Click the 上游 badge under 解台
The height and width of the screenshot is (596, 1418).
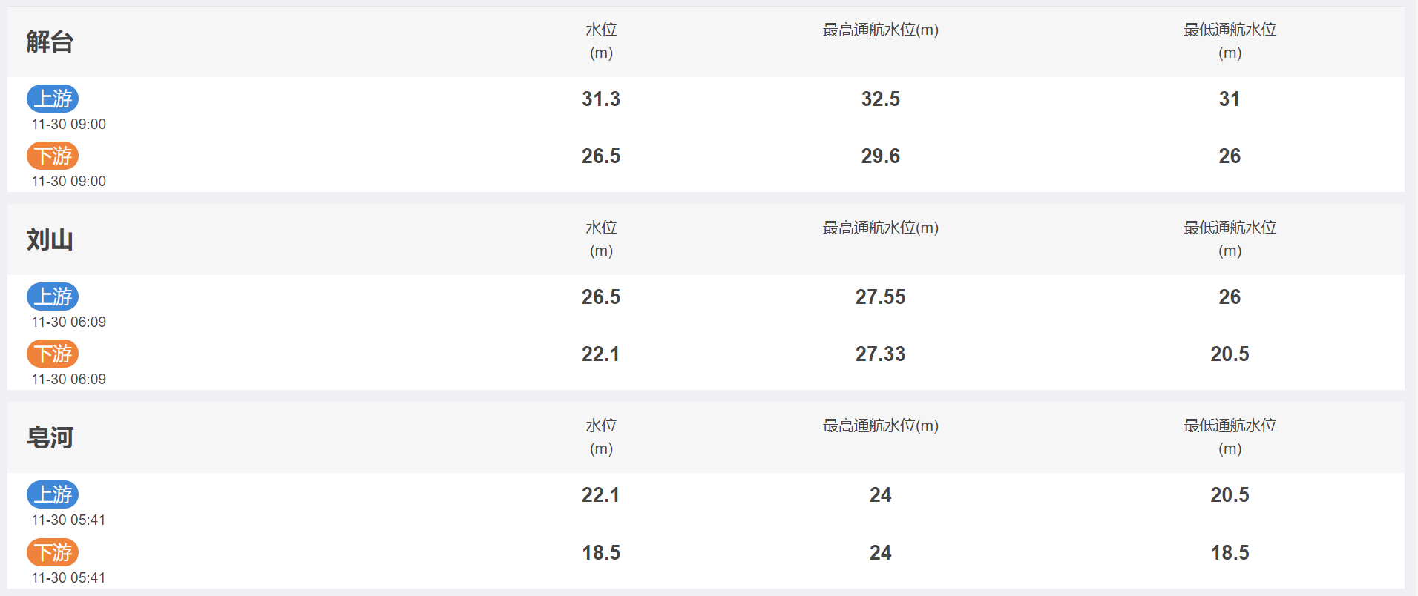[53, 99]
